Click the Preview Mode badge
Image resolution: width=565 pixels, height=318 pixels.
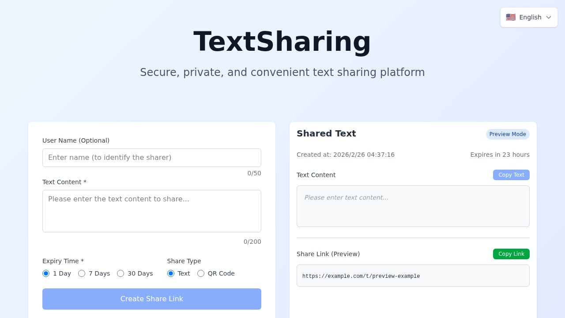(x=508, y=134)
